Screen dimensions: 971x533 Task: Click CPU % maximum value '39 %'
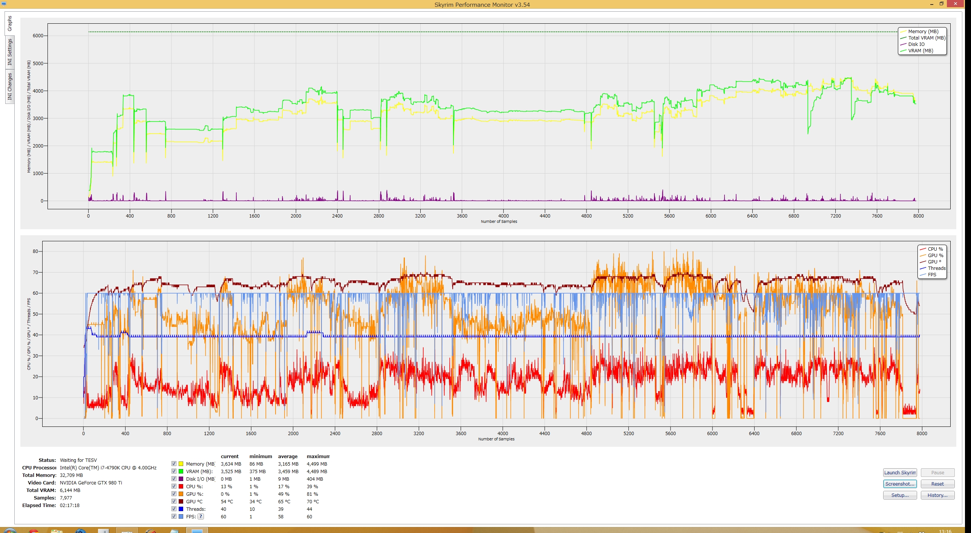pyautogui.click(x=312, y=487)
